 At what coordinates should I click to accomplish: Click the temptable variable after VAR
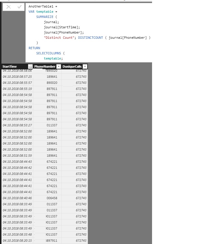tap(45, 12)
